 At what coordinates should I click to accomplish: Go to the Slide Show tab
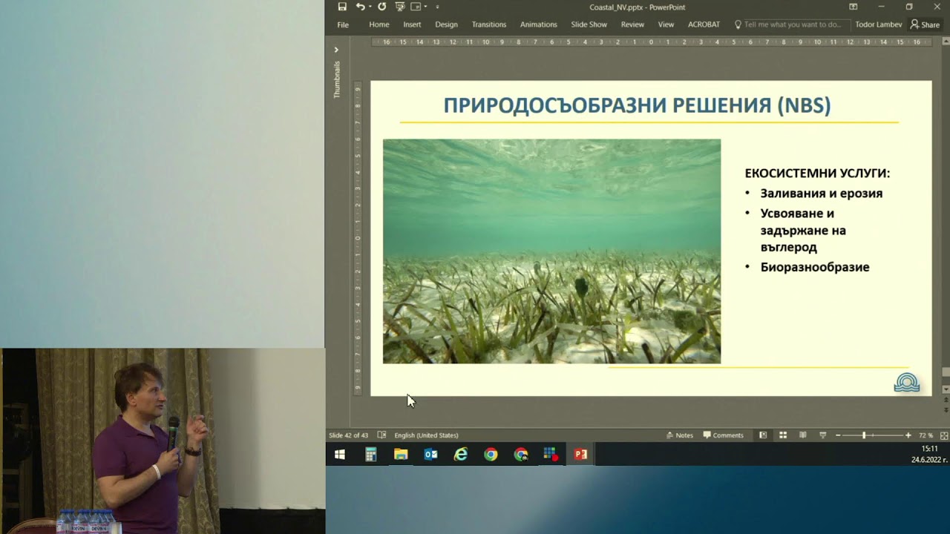tap(589, 24)
